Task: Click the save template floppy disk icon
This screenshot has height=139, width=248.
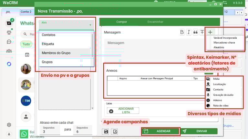Action: coord(106,132)
